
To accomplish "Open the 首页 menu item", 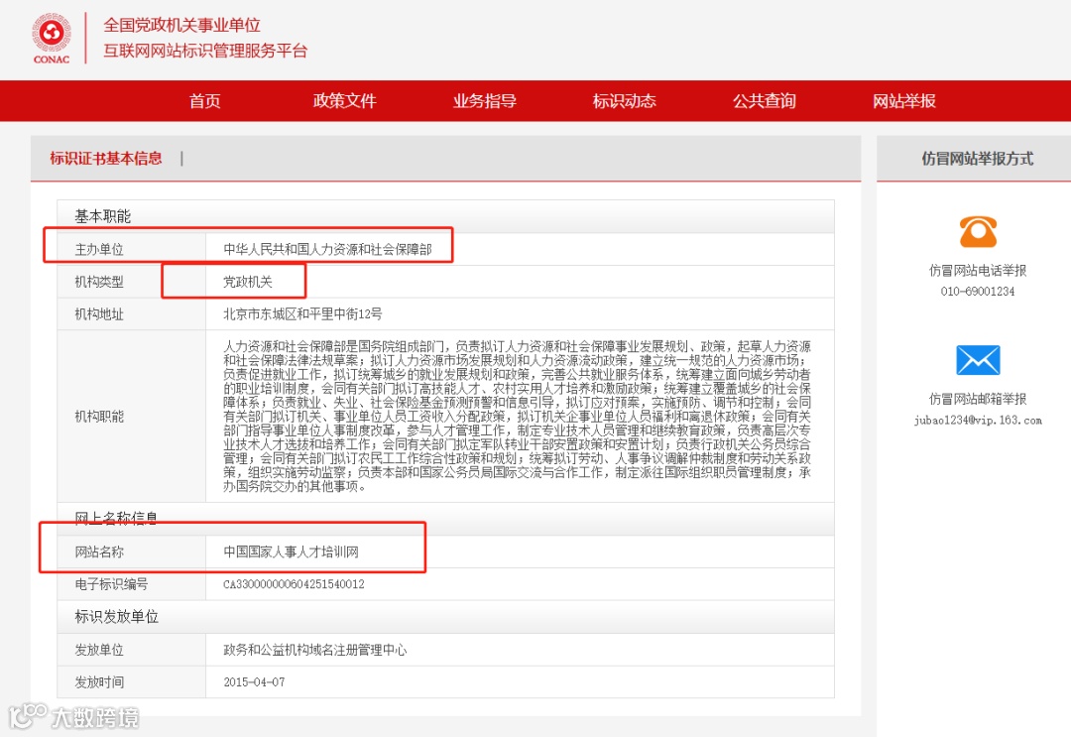I will [204, 101].
